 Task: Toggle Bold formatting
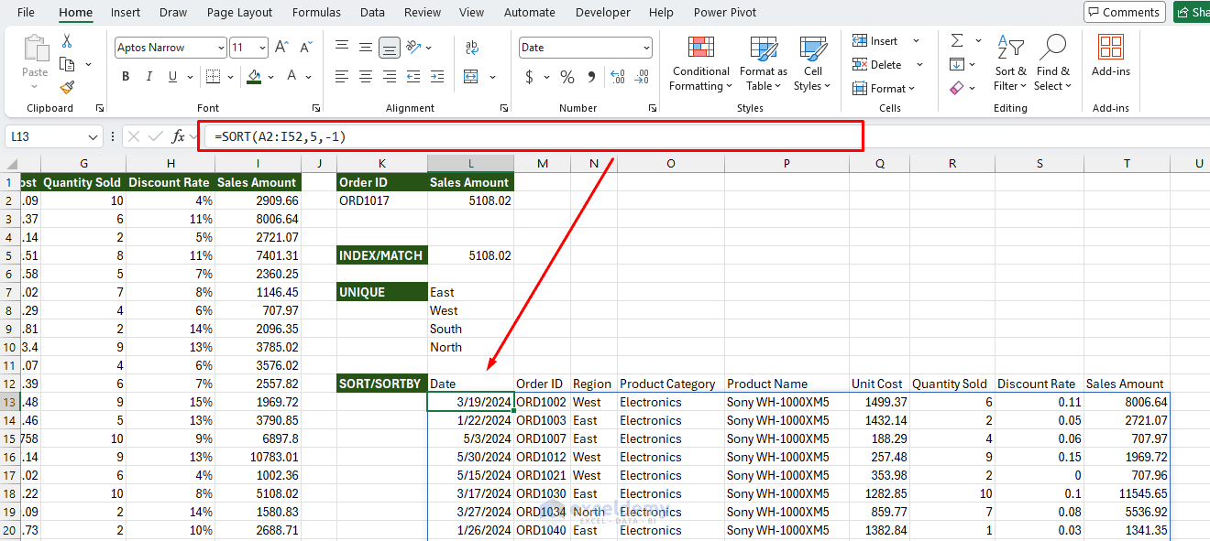point(125,77)
